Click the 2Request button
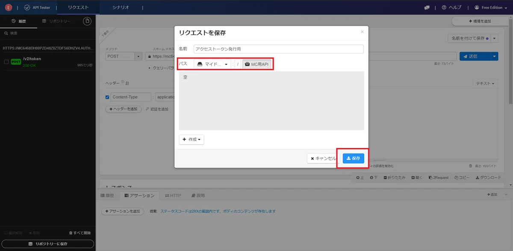513x251 pixels. (x=438, y=177)
